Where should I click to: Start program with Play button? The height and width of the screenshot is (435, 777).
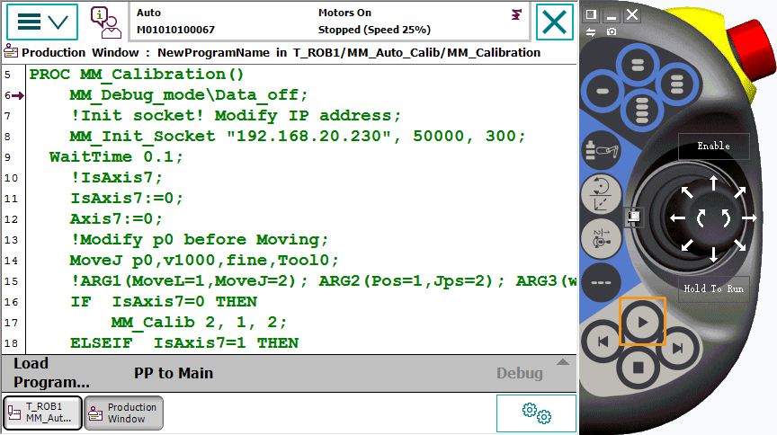[642, 322]
